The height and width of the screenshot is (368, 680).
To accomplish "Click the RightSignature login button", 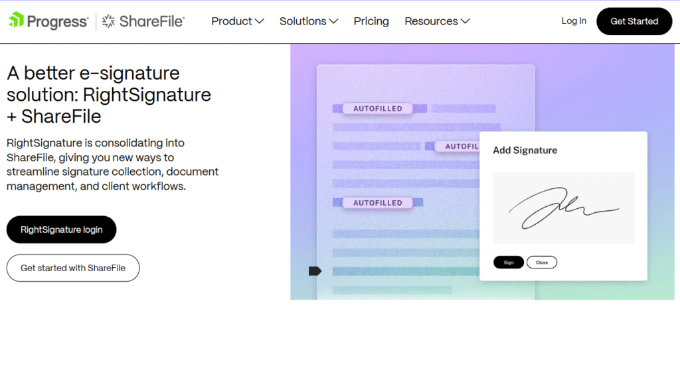I will click(61, 229).
